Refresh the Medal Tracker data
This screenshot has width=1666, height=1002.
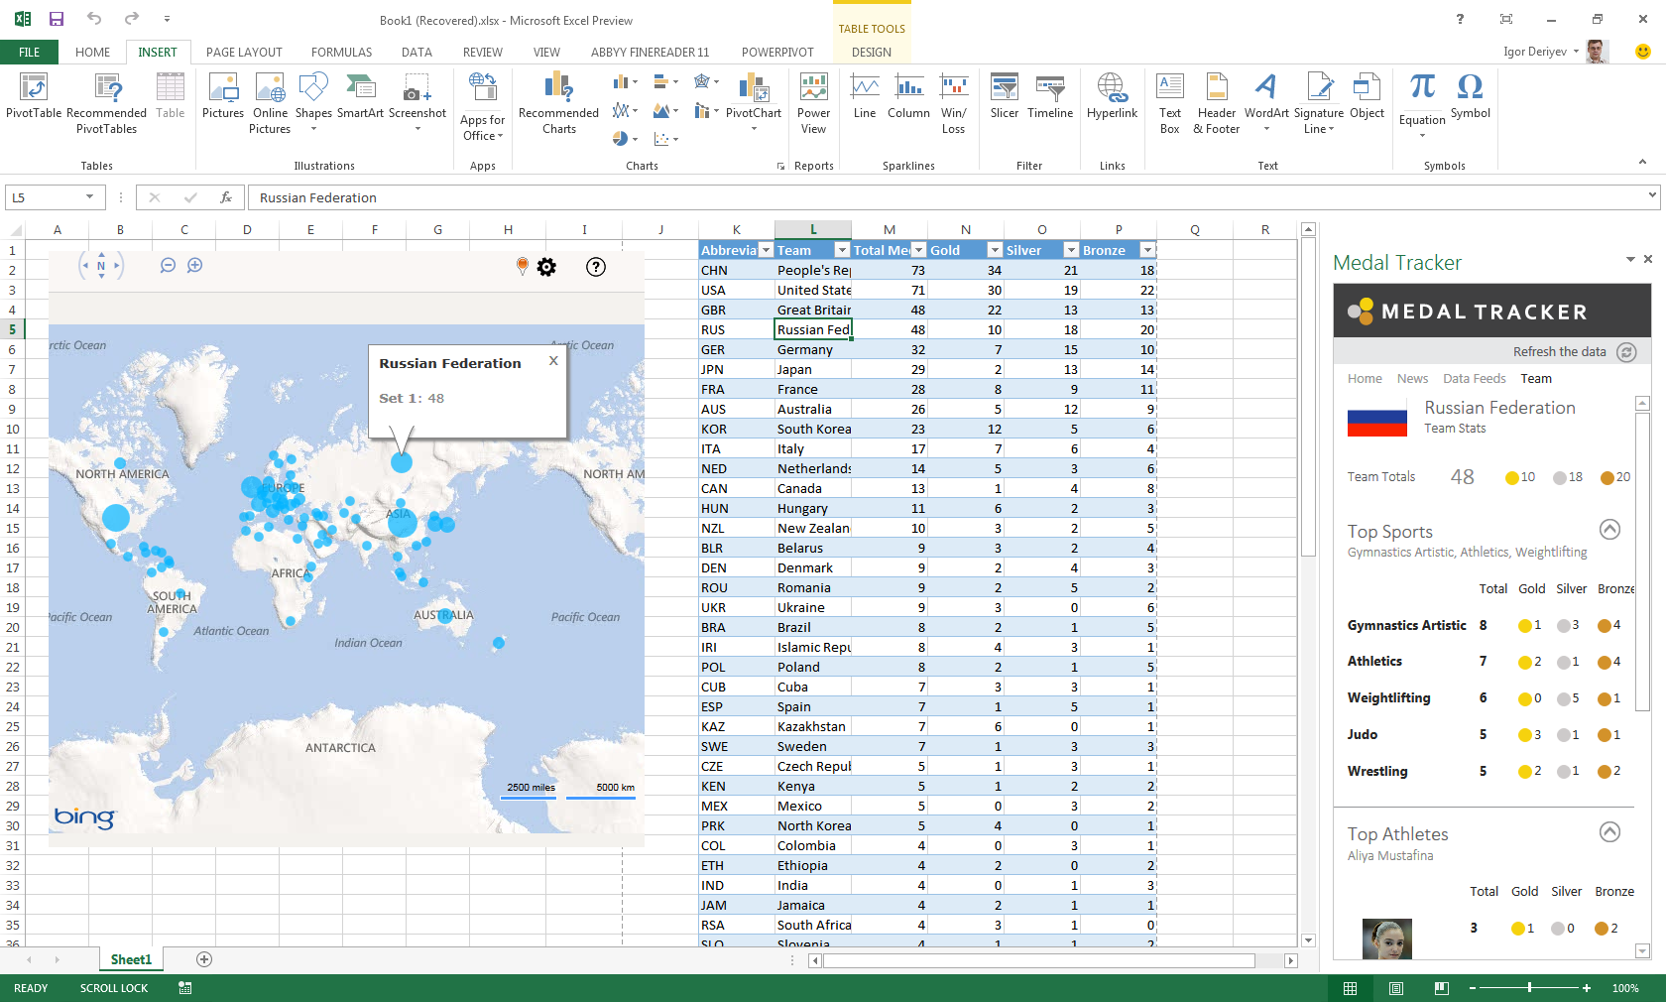click(x=1626, y=352)
